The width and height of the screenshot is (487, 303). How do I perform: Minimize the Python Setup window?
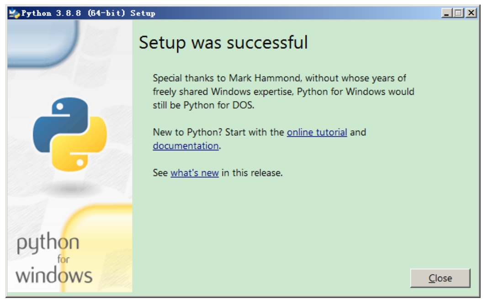click(x=447, y=13)
